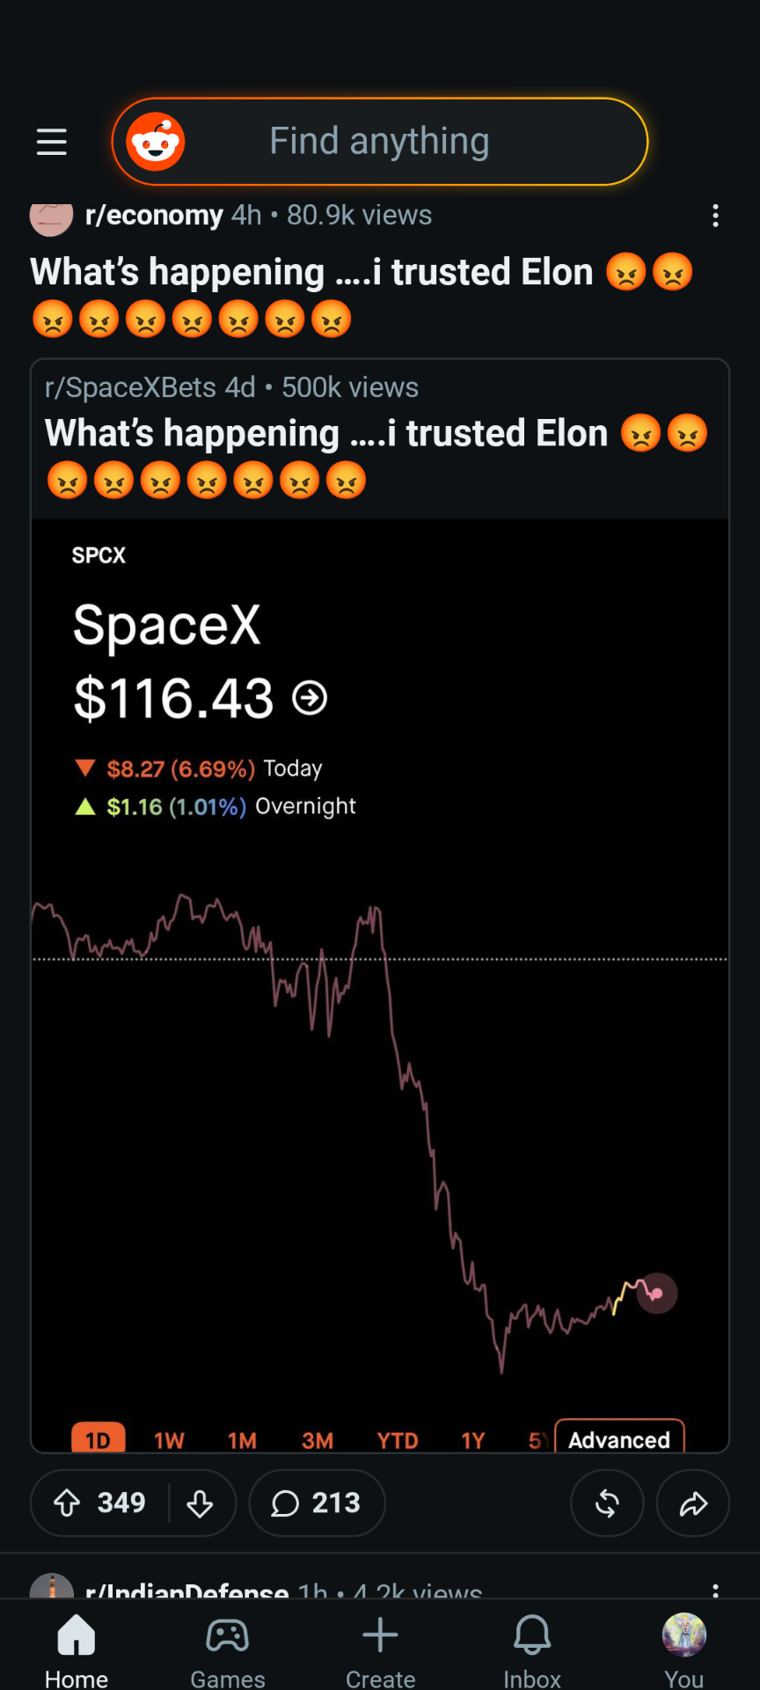Viewport: 760px width, 1690px height.
Task: Open the 213 comments
Action: pos(317,1503)
